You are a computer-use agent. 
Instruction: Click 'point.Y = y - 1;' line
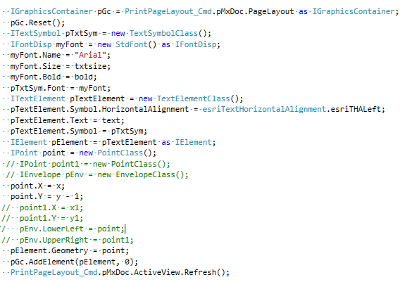[46, 196]
